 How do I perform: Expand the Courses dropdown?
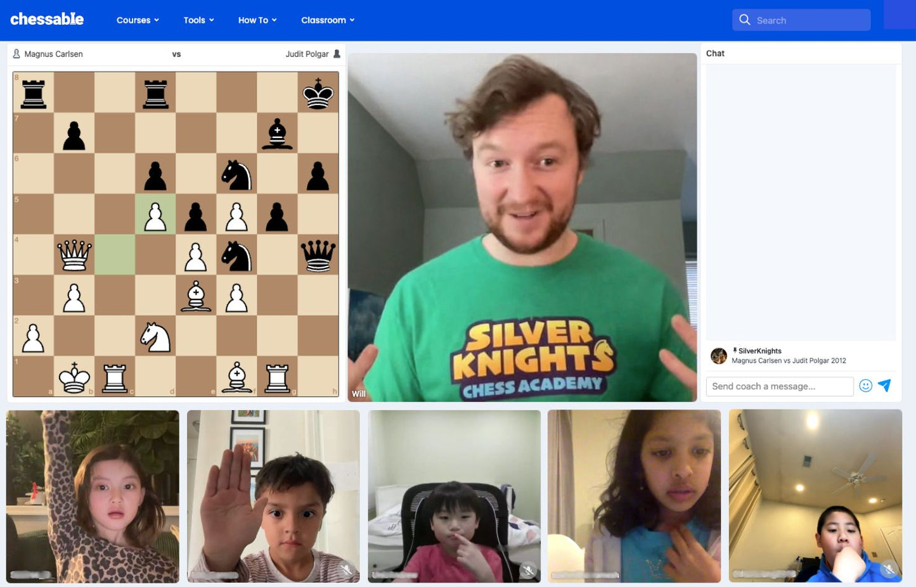tap(138, 20)
